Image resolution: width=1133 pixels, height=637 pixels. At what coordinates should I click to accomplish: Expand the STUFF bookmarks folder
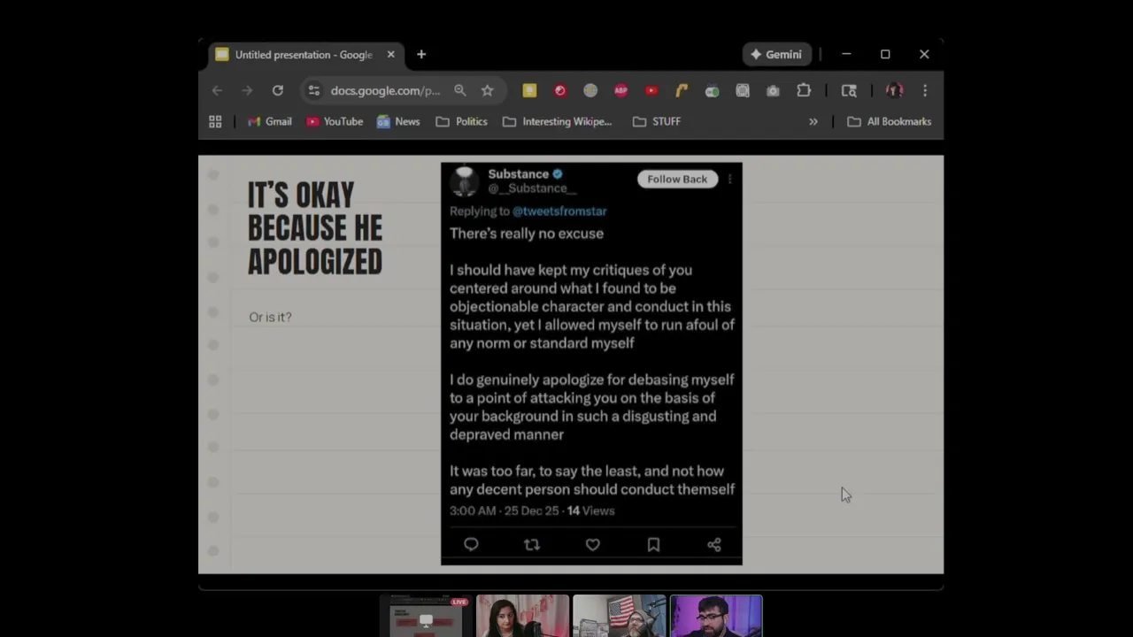(657, 121)
